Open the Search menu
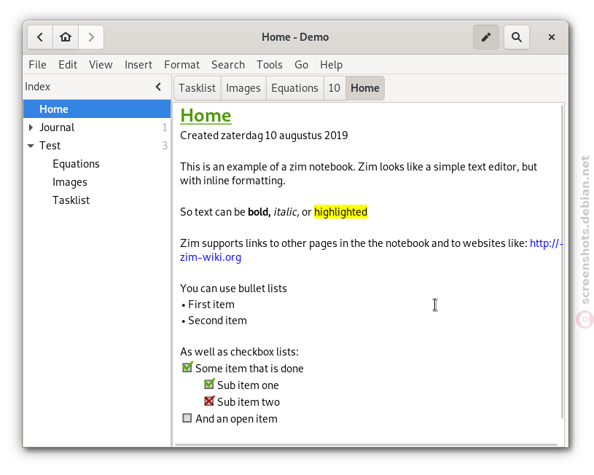594x475 pixels. (228, 65)
